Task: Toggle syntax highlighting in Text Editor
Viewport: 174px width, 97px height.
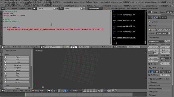Action: tap(76, 47)
